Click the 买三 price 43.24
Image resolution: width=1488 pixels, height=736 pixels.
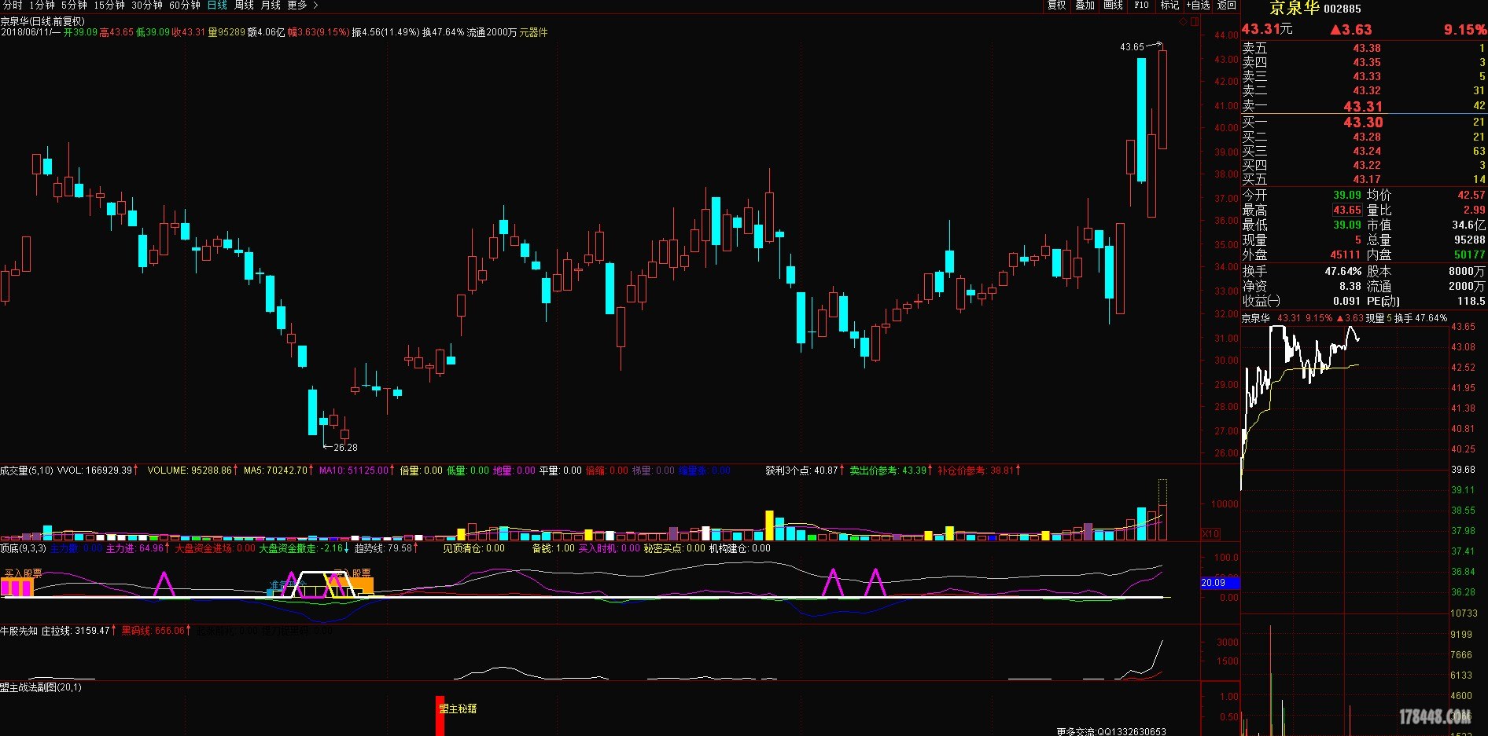[1367, 151]
